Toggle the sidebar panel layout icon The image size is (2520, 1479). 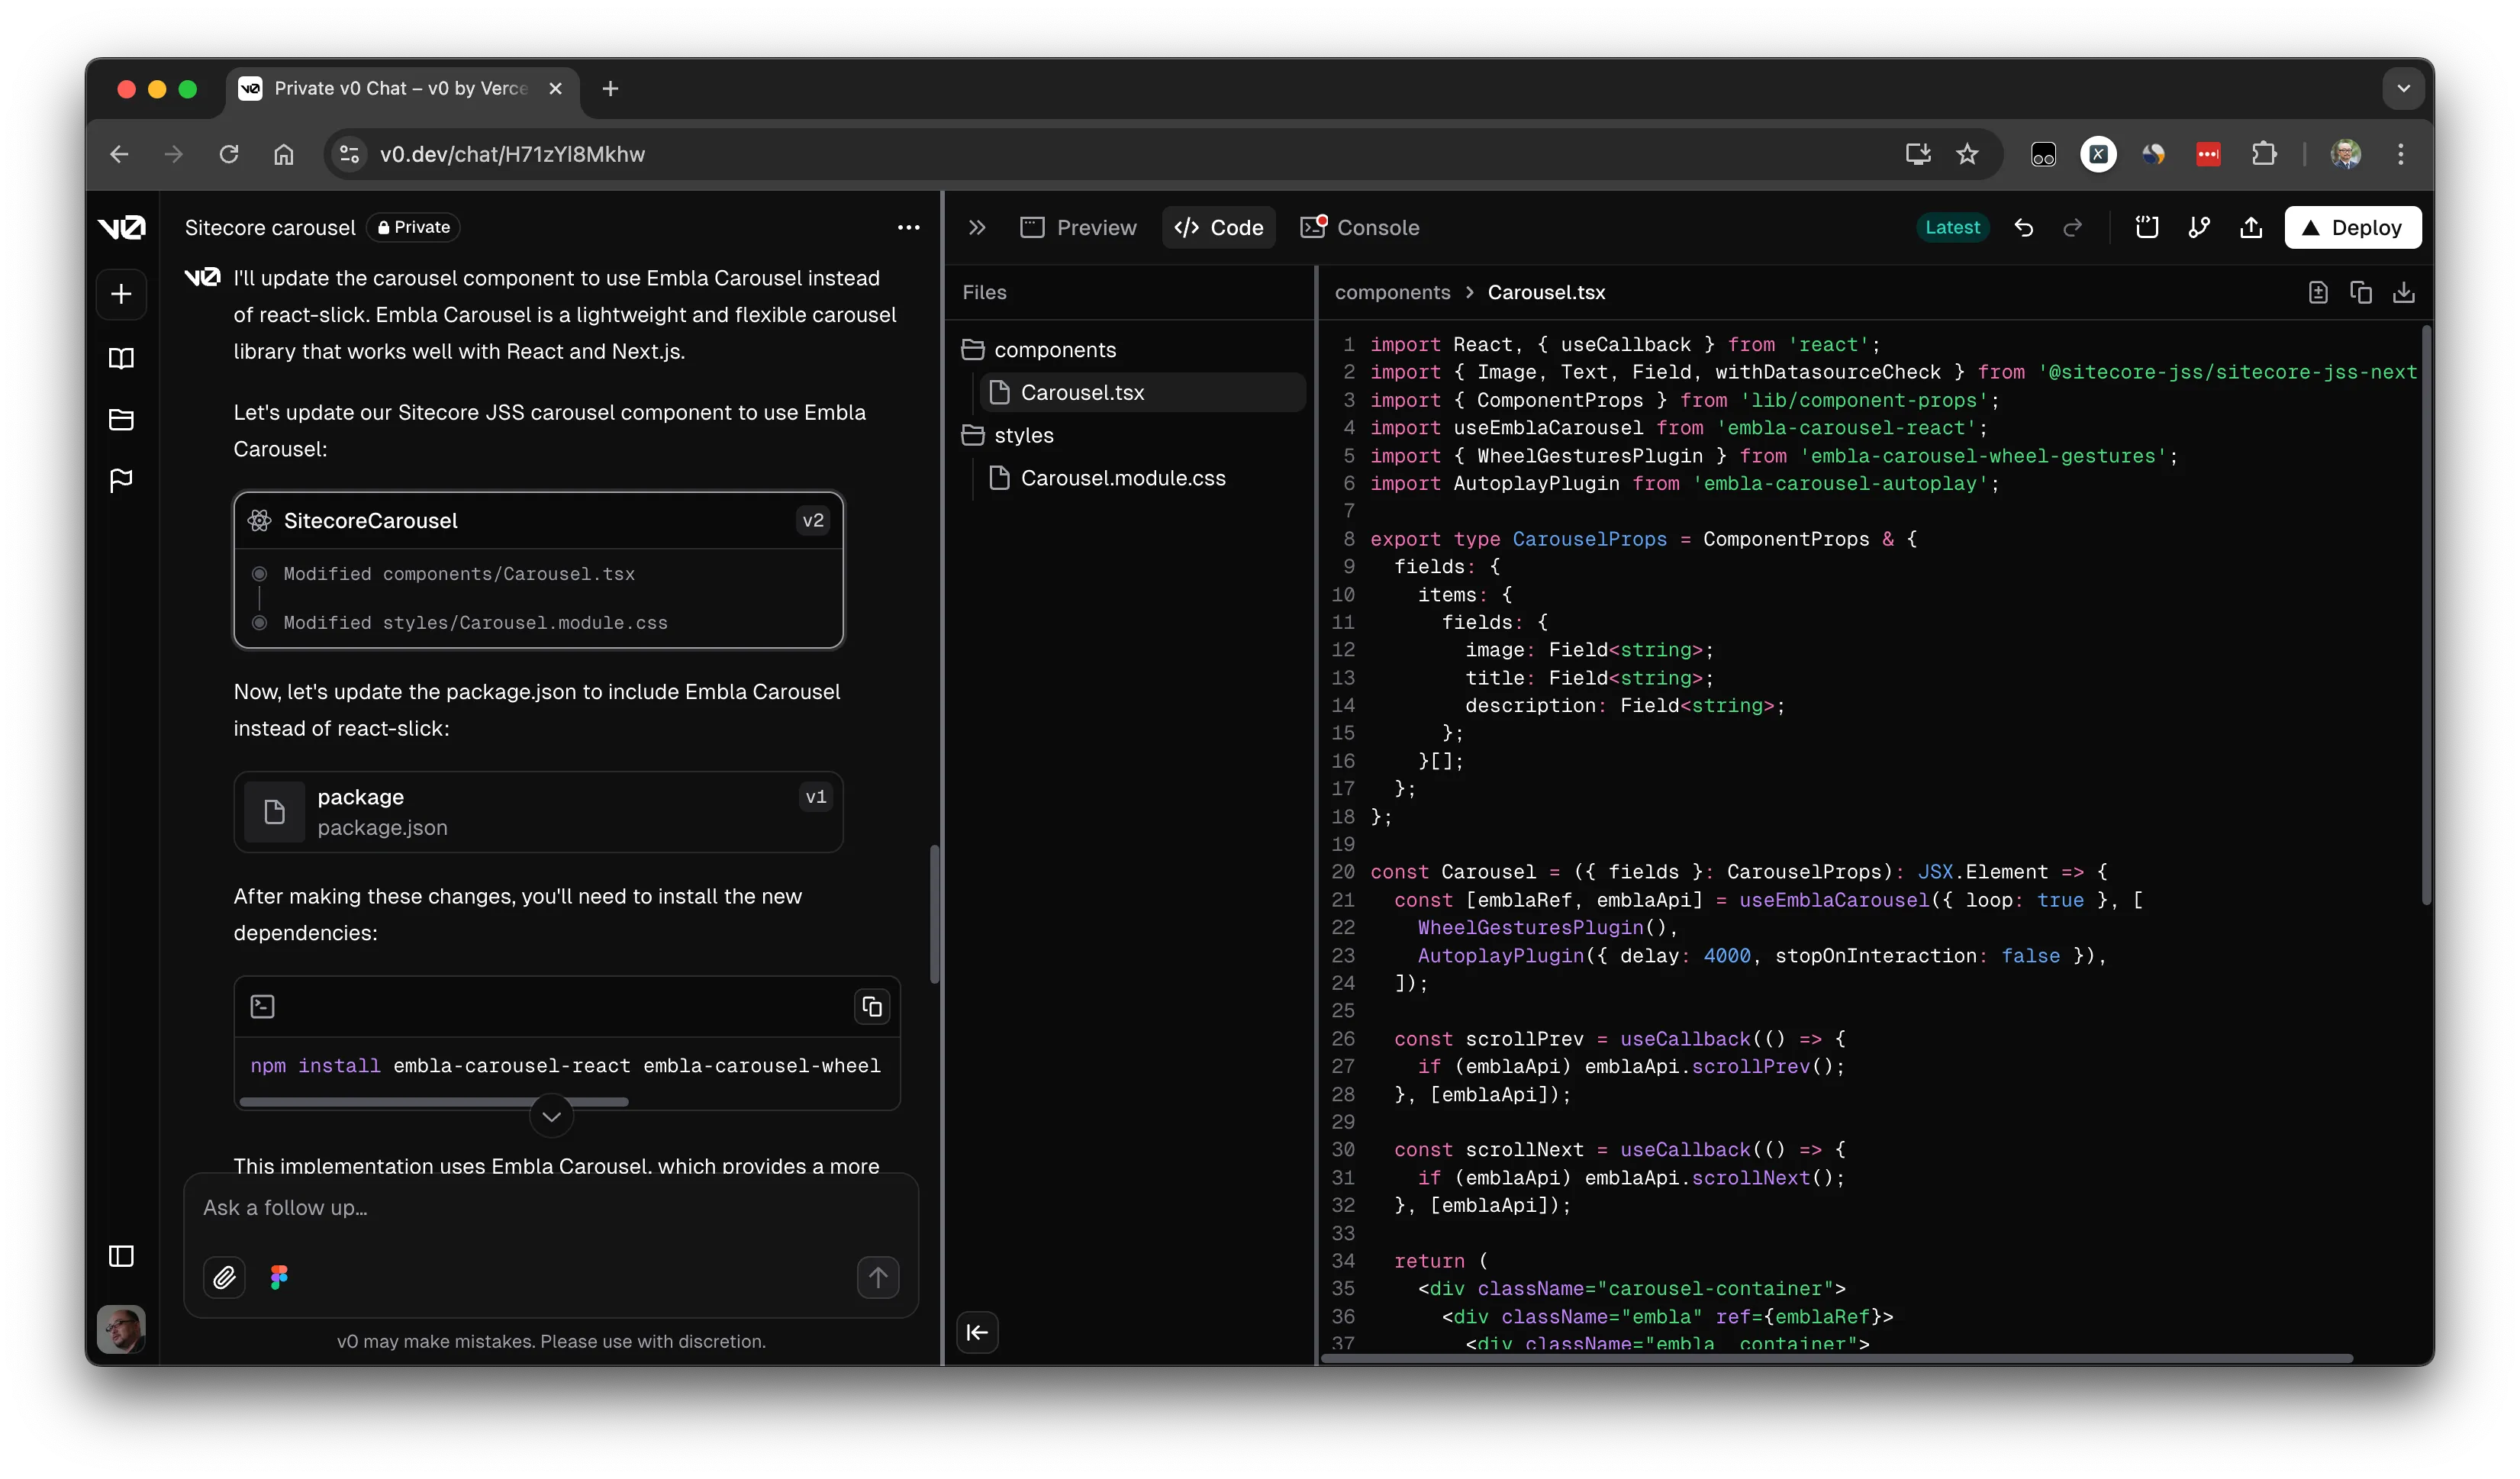(x=121, y=1257)
